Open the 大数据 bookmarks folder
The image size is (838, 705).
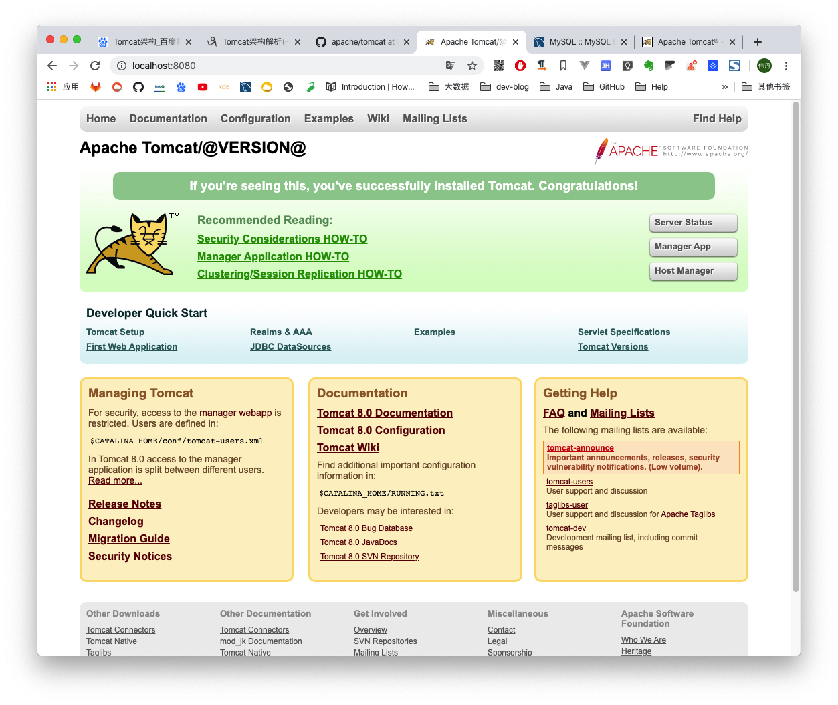point(449,87)
